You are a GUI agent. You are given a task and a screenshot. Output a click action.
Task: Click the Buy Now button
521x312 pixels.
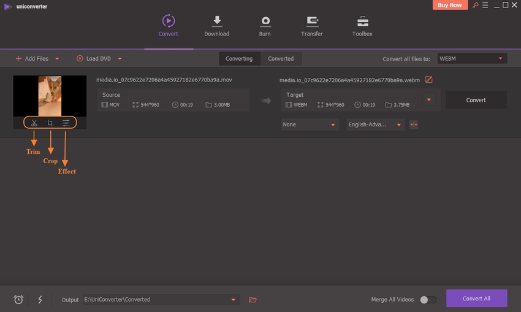(451, 5)
